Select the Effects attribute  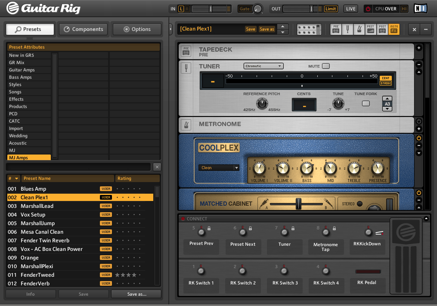click(x=29, y=99)
